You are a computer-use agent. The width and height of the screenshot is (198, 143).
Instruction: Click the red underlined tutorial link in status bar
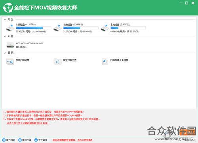point(73,140)
